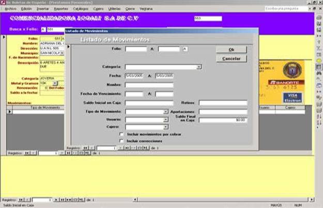Toggle Incluir correcciones checkbox
This screenshot has height=208, width=323.
(x=121, y=141)
